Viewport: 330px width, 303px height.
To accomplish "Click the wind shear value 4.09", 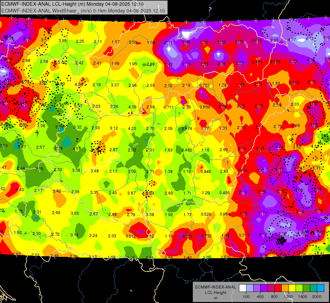I will point(132,107).
